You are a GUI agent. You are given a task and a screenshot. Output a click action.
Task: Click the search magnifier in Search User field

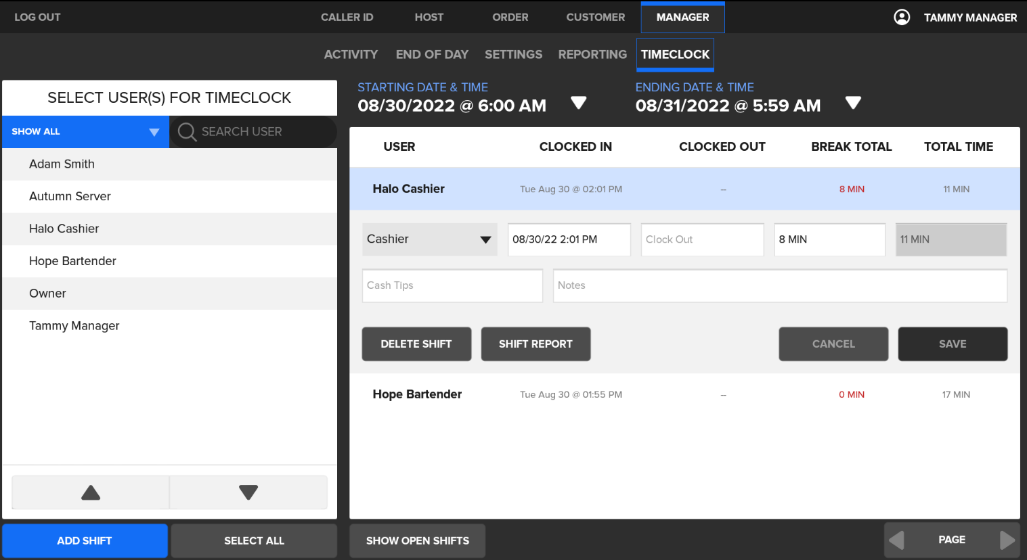[x=188, y=132]
